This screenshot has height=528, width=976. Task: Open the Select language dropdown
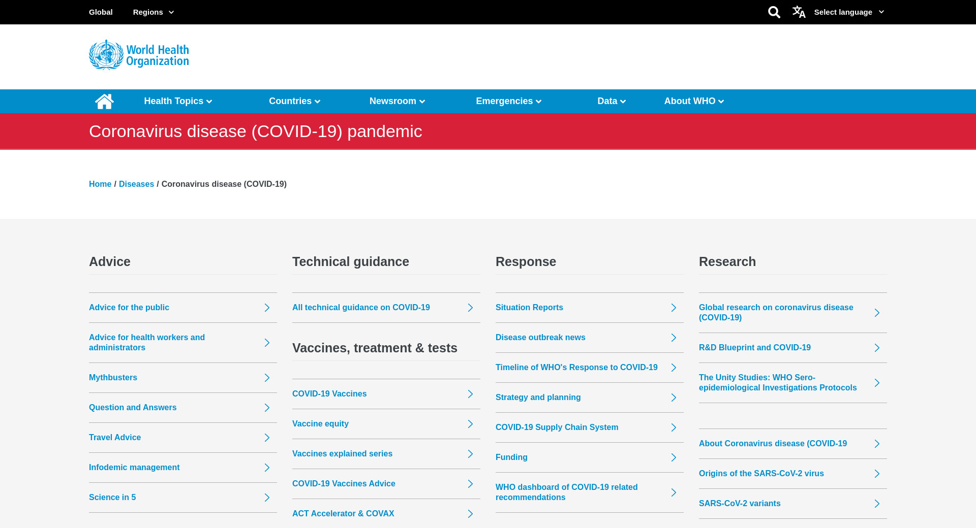[848, 12]
